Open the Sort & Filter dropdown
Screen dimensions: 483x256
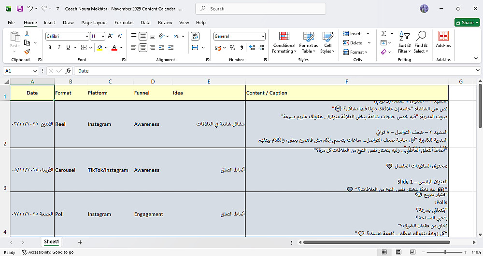[404, 42]
